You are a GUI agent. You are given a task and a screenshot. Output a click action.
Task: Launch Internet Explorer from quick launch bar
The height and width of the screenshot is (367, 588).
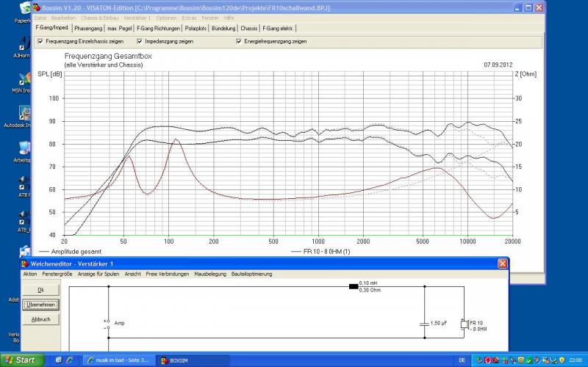(69, 360)
